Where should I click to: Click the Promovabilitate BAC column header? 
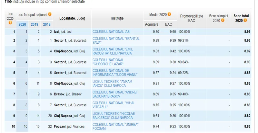tap(192, 18)
